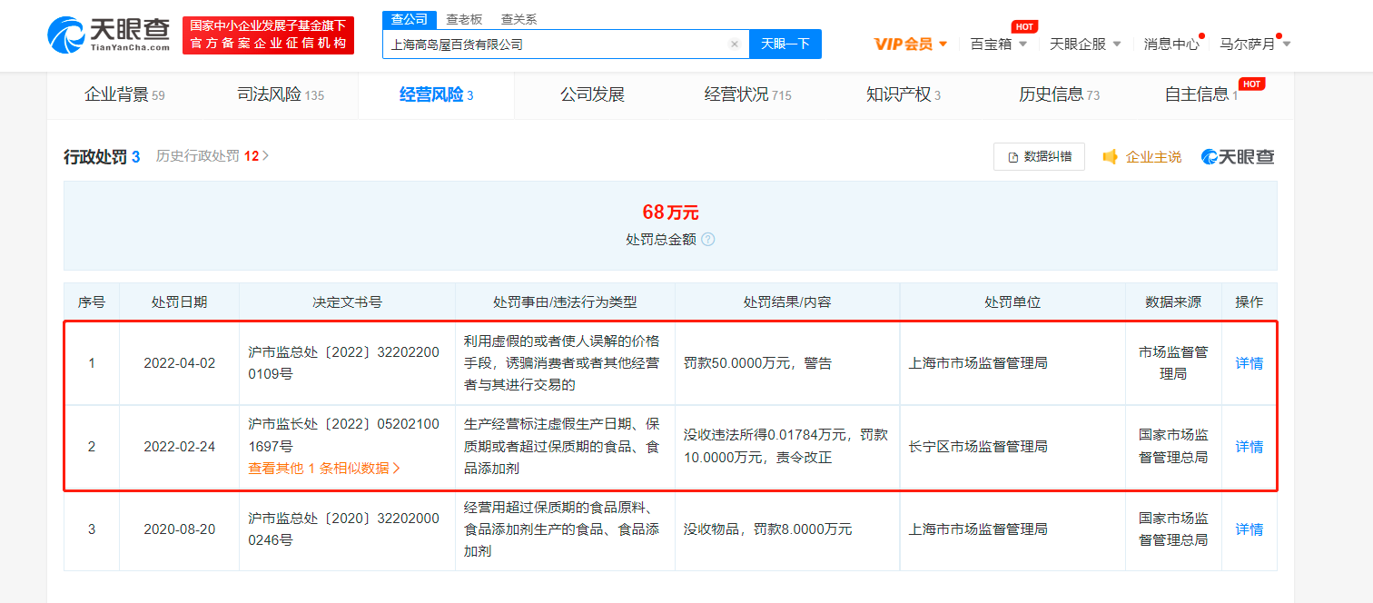Screen dimensions: 1373x603
Task: Click the 决定文书号 column header
Action: coord(347,301)
